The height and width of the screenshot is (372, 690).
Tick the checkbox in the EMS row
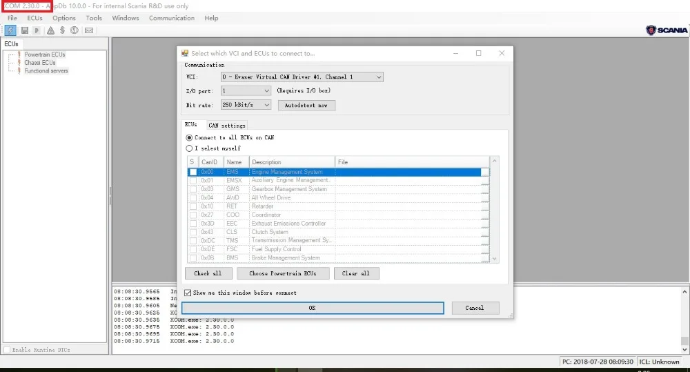coord(193,172)
